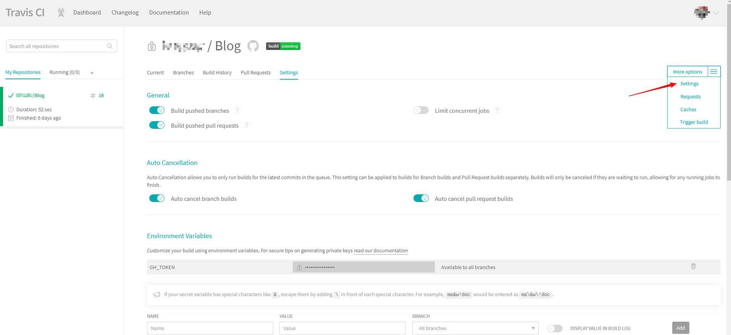Viewport: 731px width, 335px height.
Task: Open the GitHub octocat icon link
Action: (x=253, y=46)
